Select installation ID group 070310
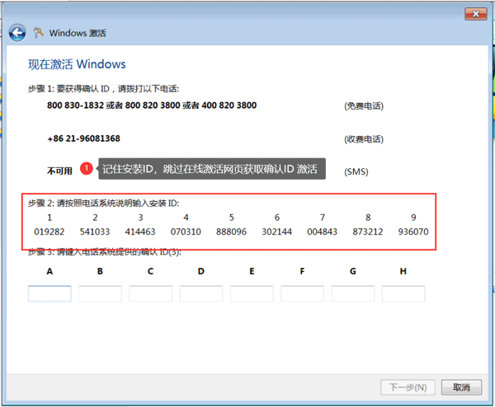 (x=186, y=232)
